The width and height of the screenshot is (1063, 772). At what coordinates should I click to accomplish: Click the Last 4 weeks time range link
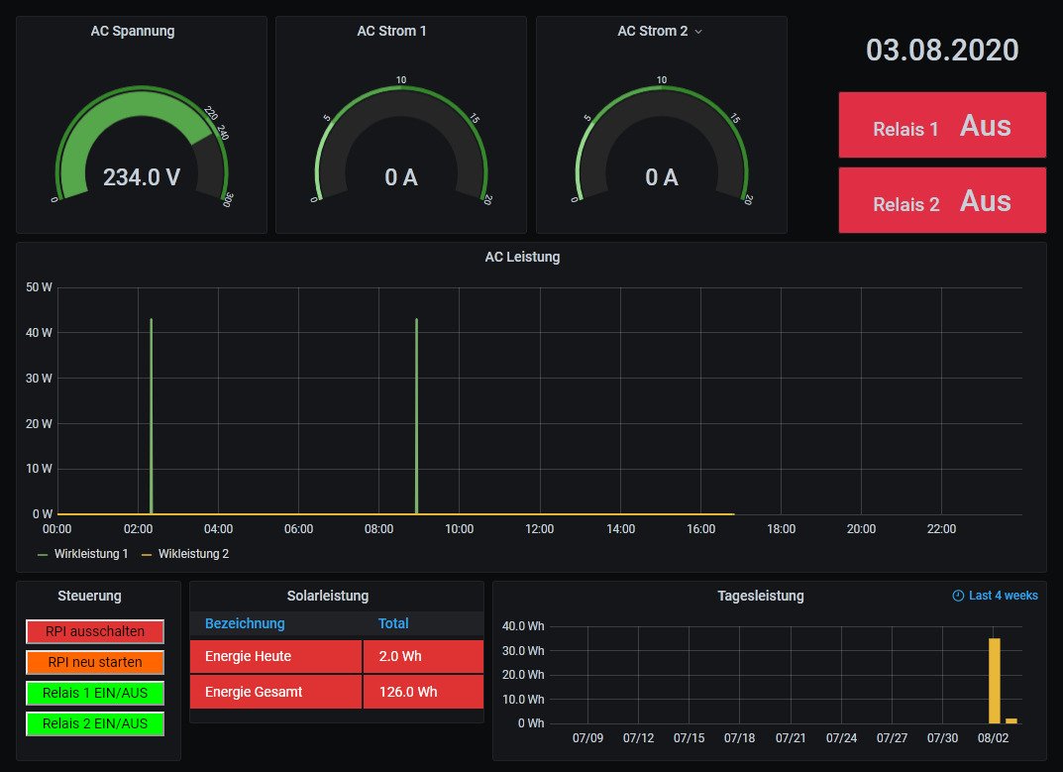(1003, 596)
